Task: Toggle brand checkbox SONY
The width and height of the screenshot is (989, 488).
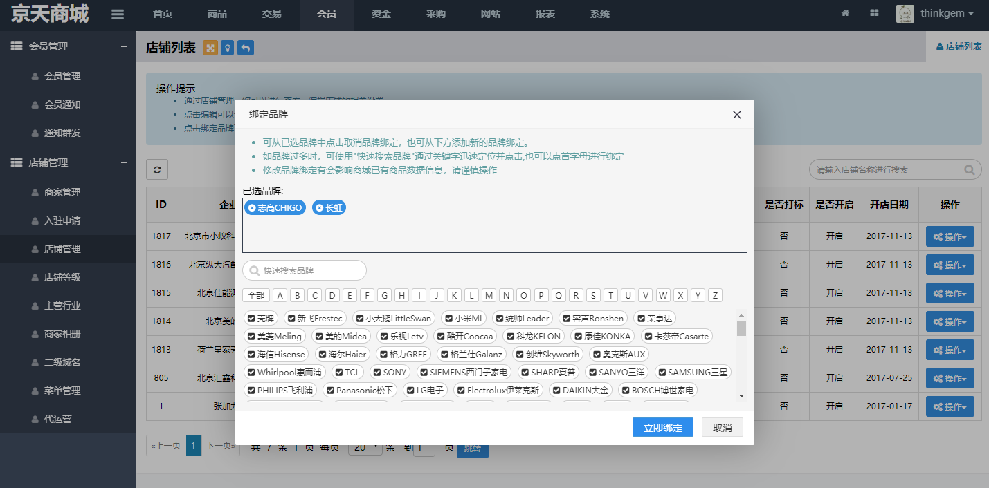Action: tap(377, 373)
